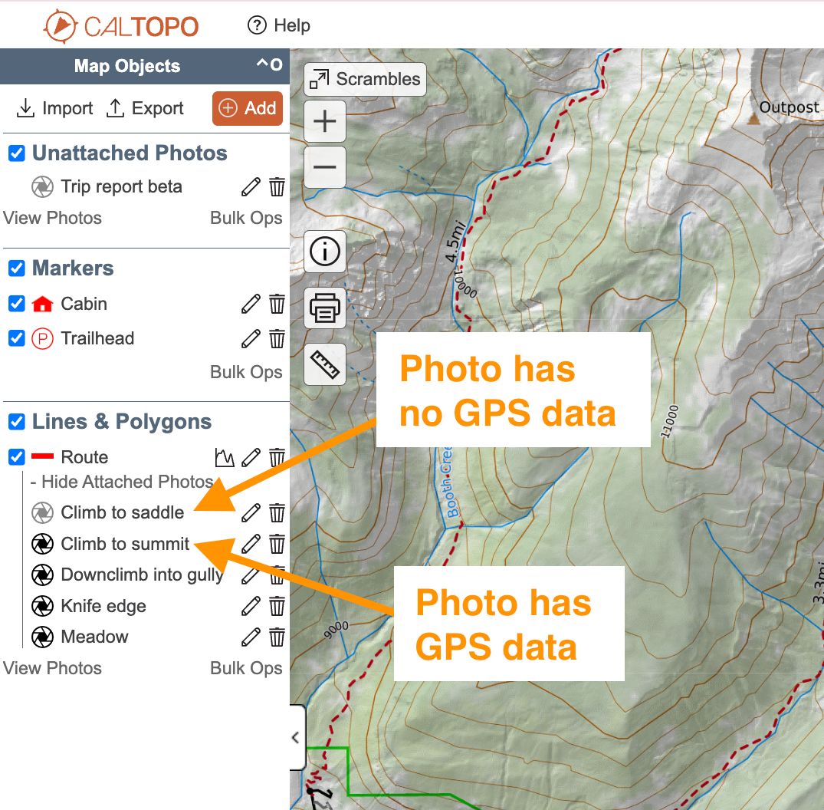
Task: Disable the Lines & Polygons checkbox
Action: pyautogui.click(x=16, y=421)
